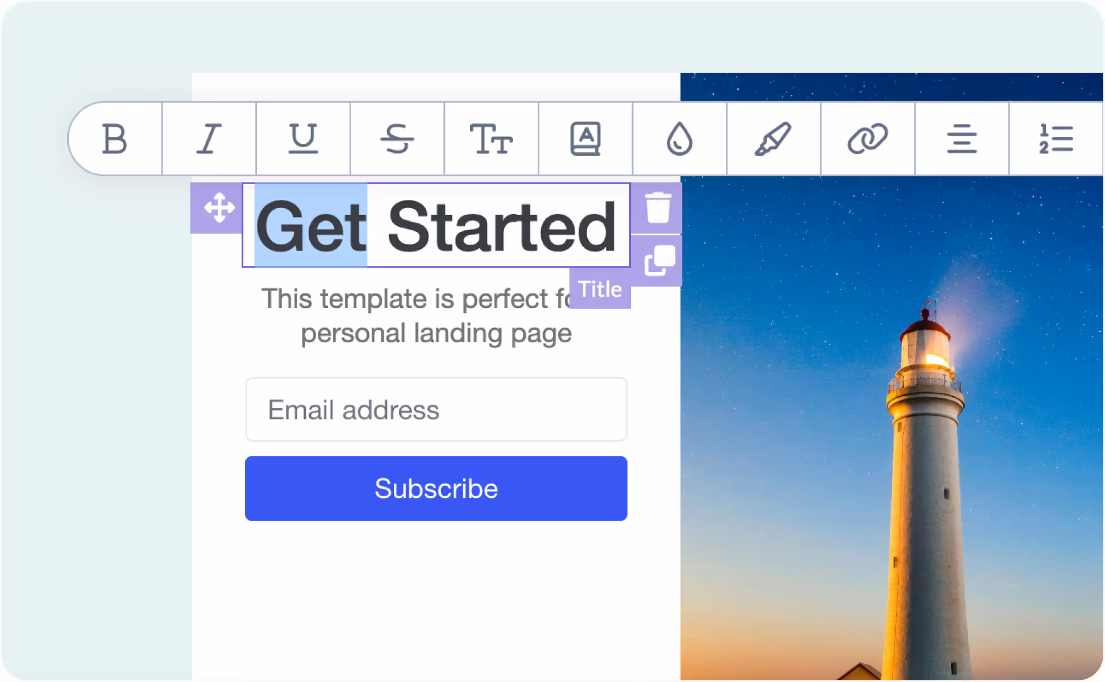Apply strikethrough formatting

397,139
